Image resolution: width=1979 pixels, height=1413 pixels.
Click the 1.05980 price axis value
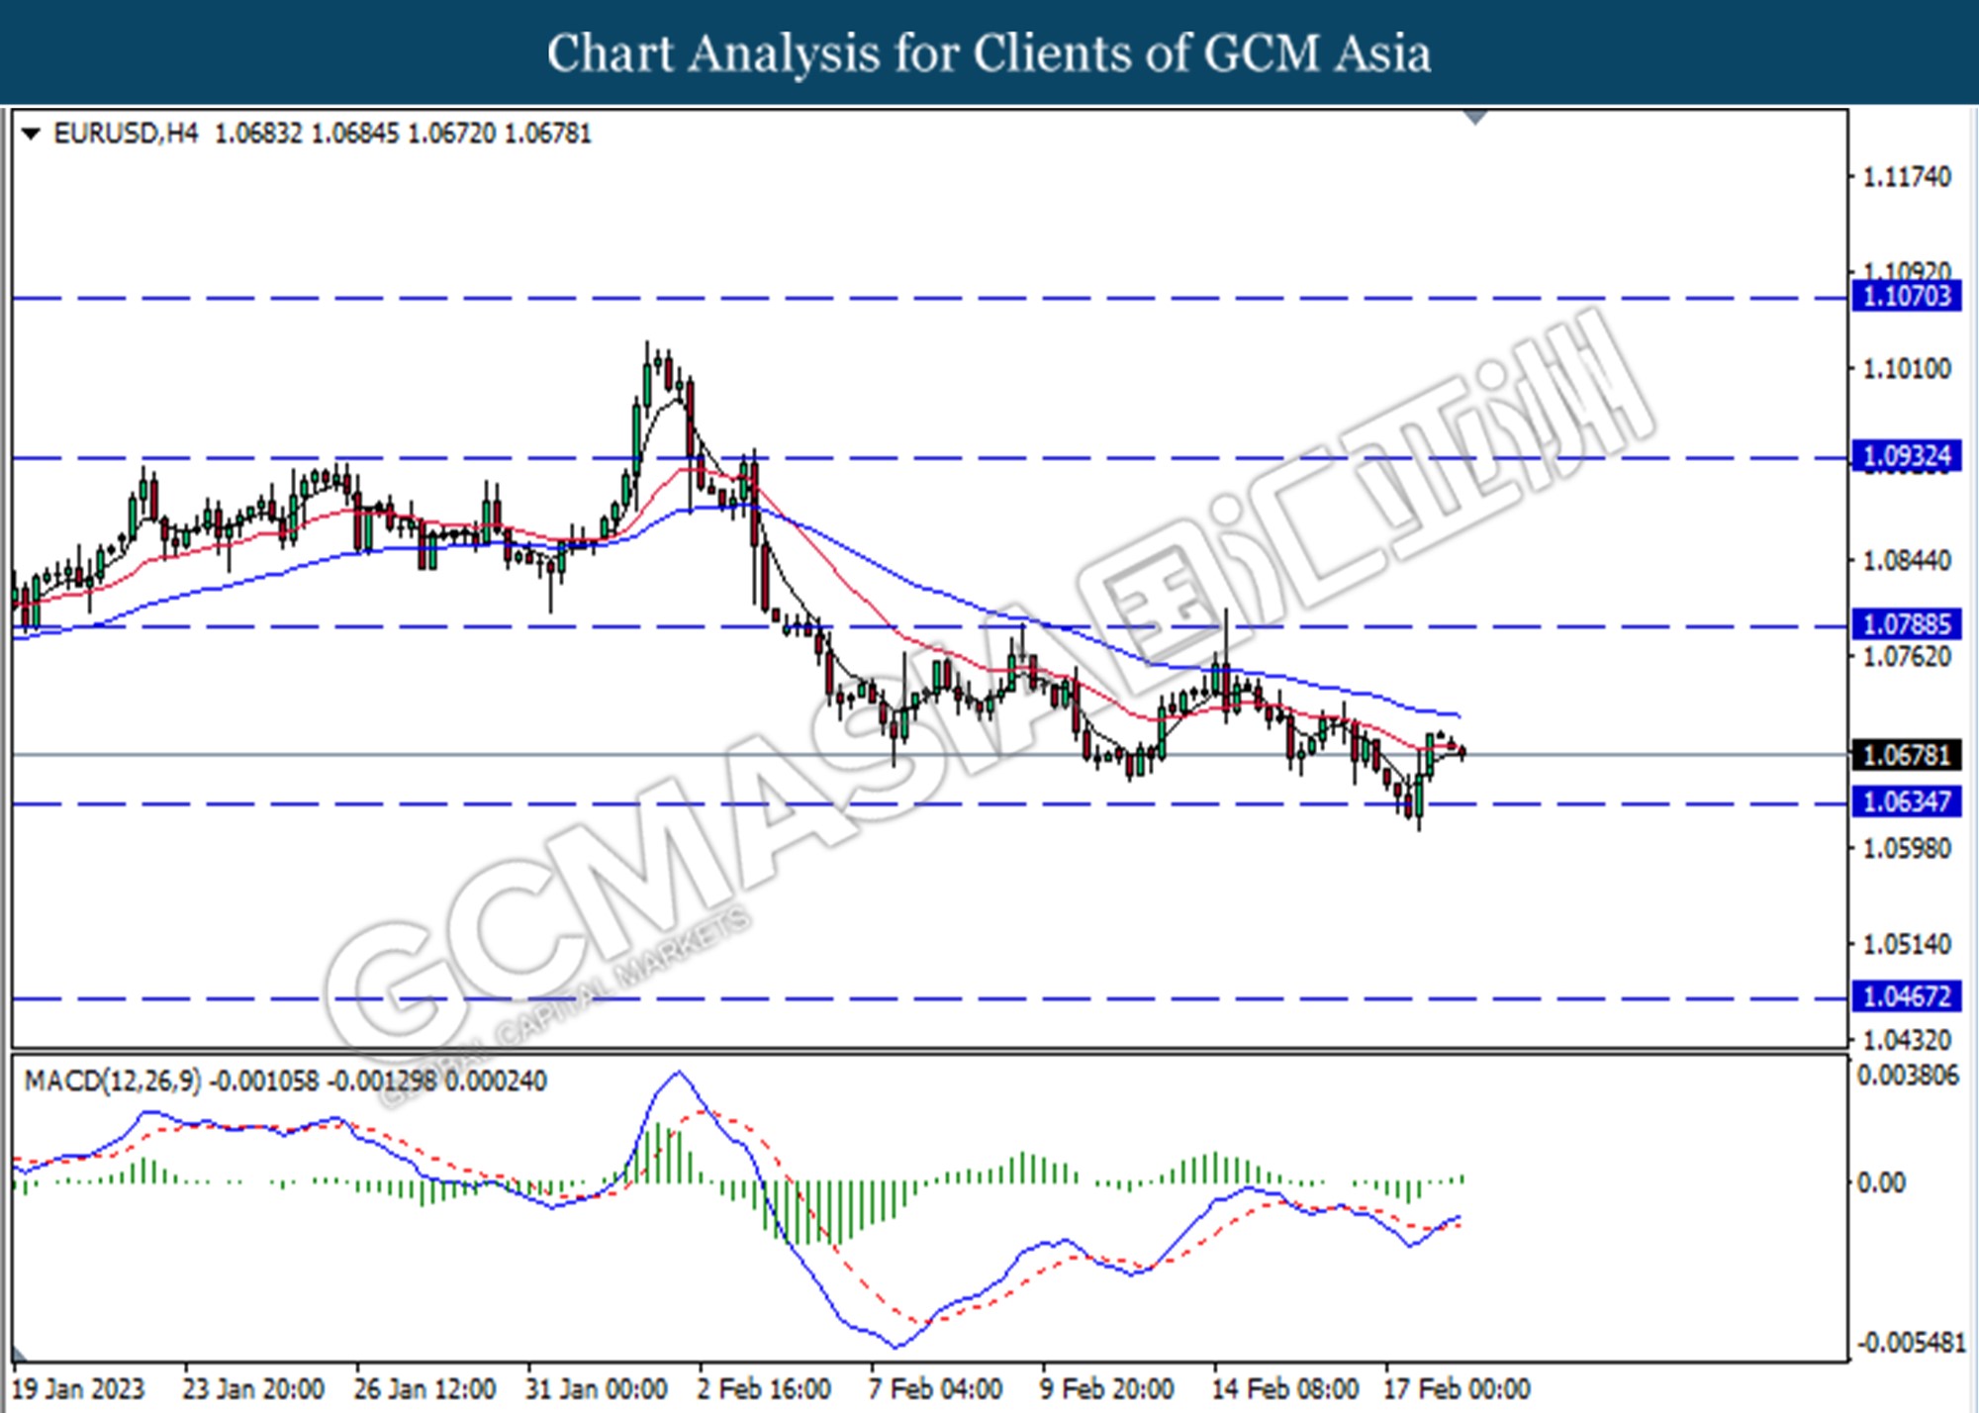[x=1907, y=849]
